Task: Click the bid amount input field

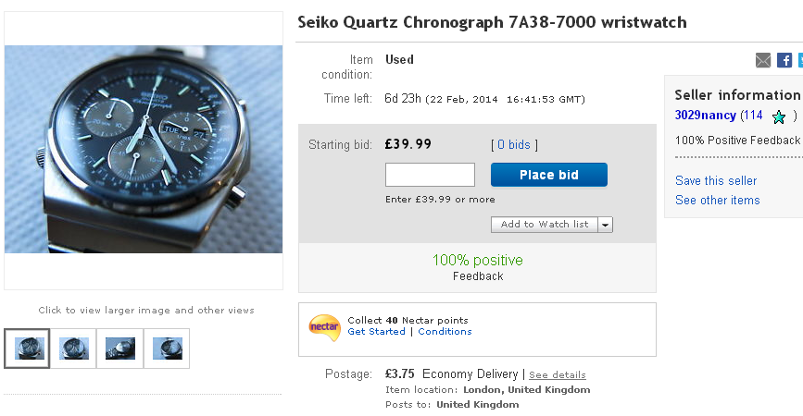Action: point(430,175)
